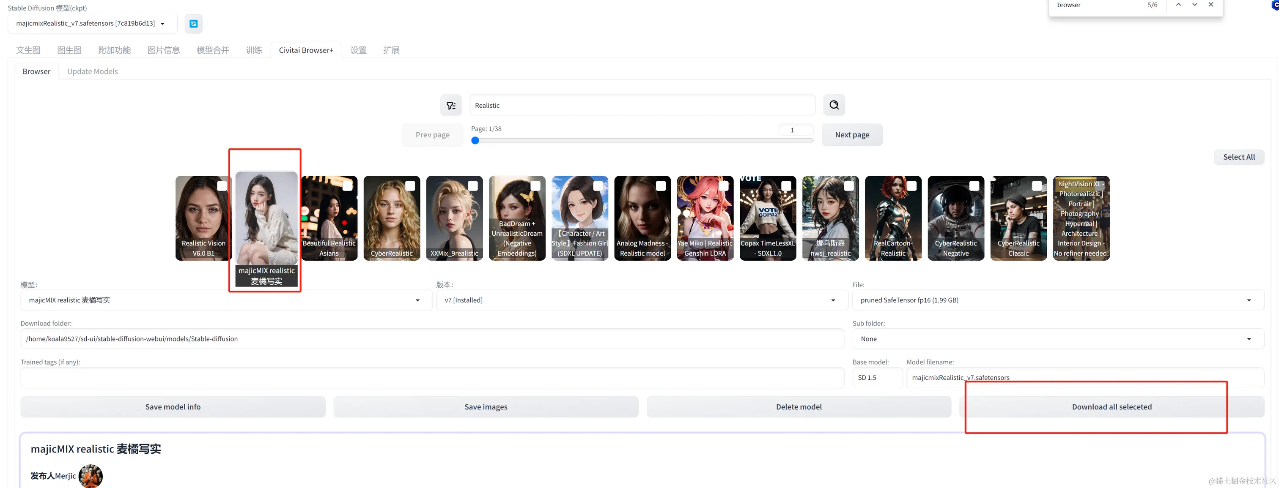Switch to the Update Models tab
1279x488 pixels.
point(92,71)
